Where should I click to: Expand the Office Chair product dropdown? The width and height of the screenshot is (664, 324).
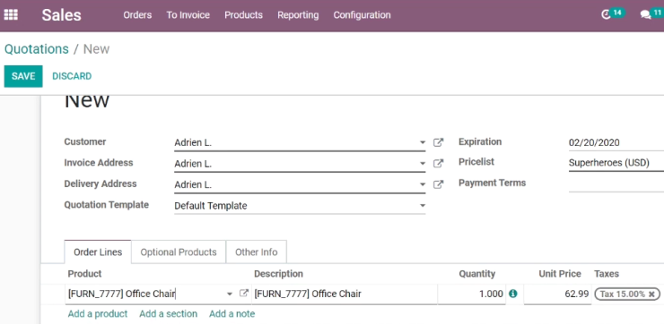(x=230, y=294)
